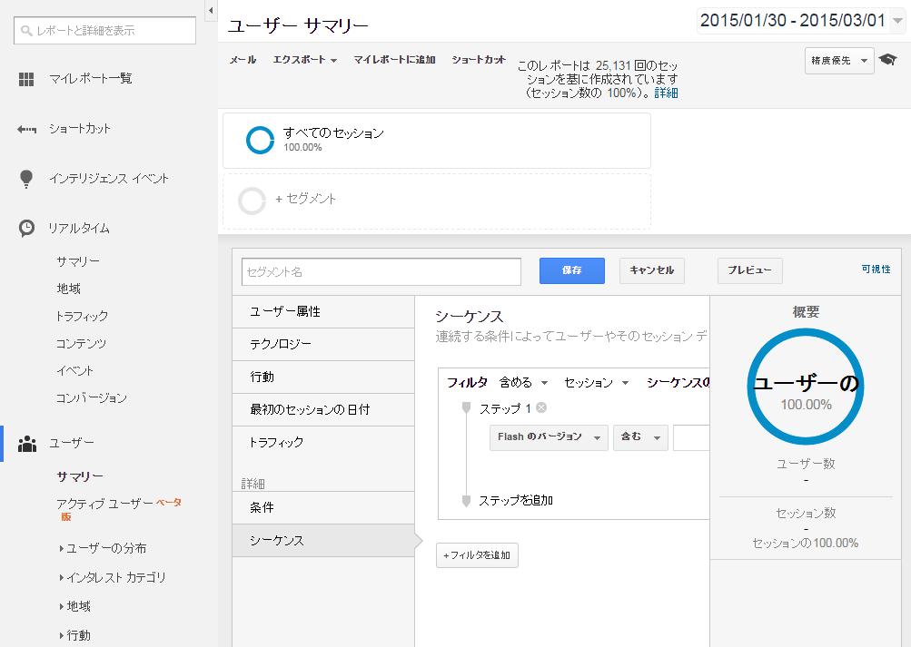The width and height of the screenshot is (911, 647).
Task: Focus the レポートと詳細を表示 search box
Action: tap(104, 30)
